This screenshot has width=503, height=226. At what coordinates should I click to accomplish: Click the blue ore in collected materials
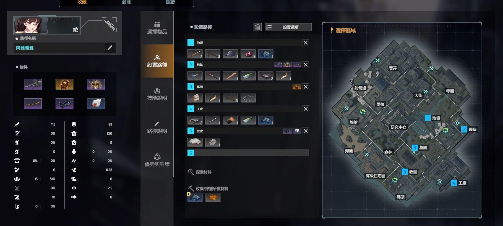coord(195,197)
